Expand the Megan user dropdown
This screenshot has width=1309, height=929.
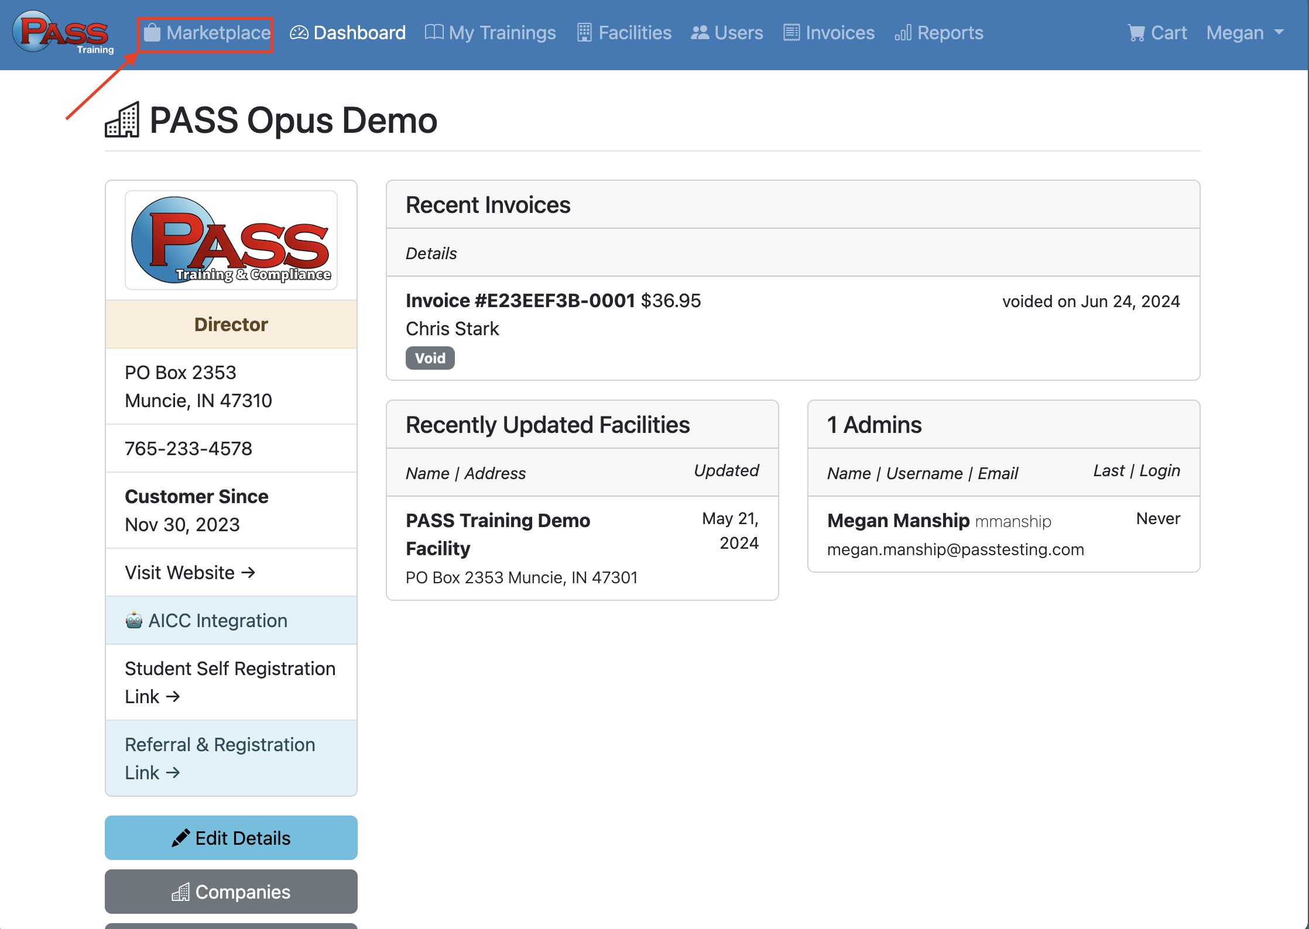(1245, 33)
